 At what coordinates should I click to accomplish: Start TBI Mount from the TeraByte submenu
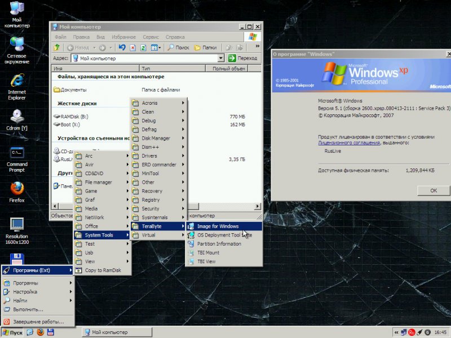(x=224, y=252)
